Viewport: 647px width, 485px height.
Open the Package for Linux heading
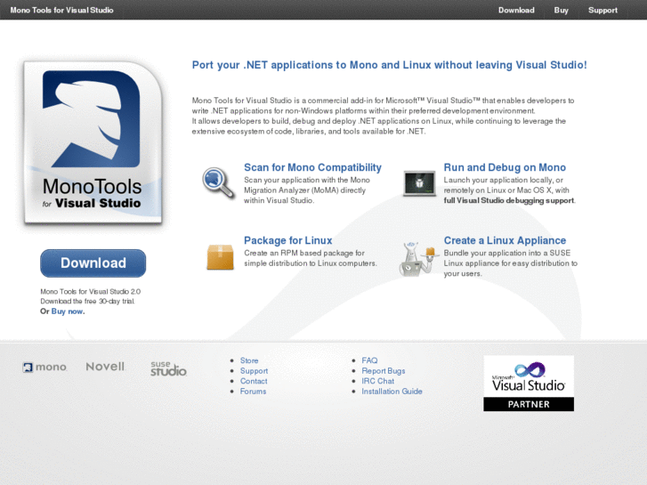pyautogui.click(x=288, y=240)
